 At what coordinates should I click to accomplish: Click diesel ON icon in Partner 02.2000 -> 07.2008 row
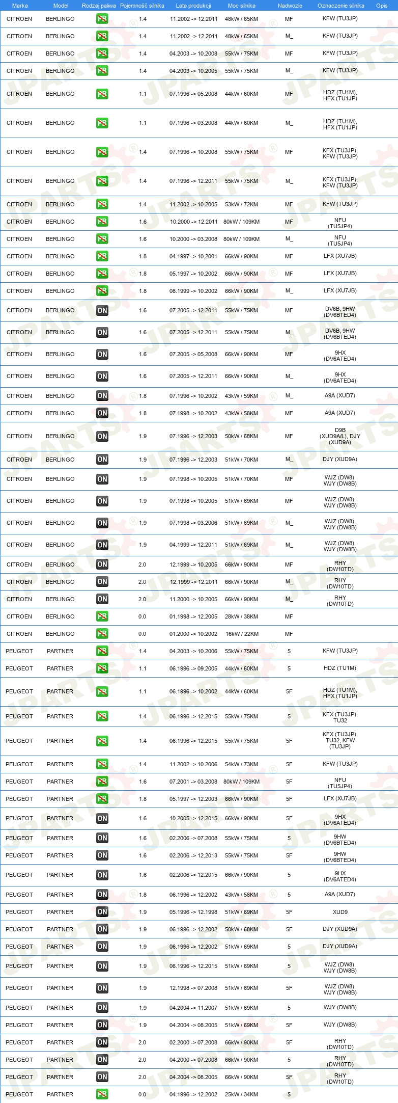click(x=102, y=1042)
